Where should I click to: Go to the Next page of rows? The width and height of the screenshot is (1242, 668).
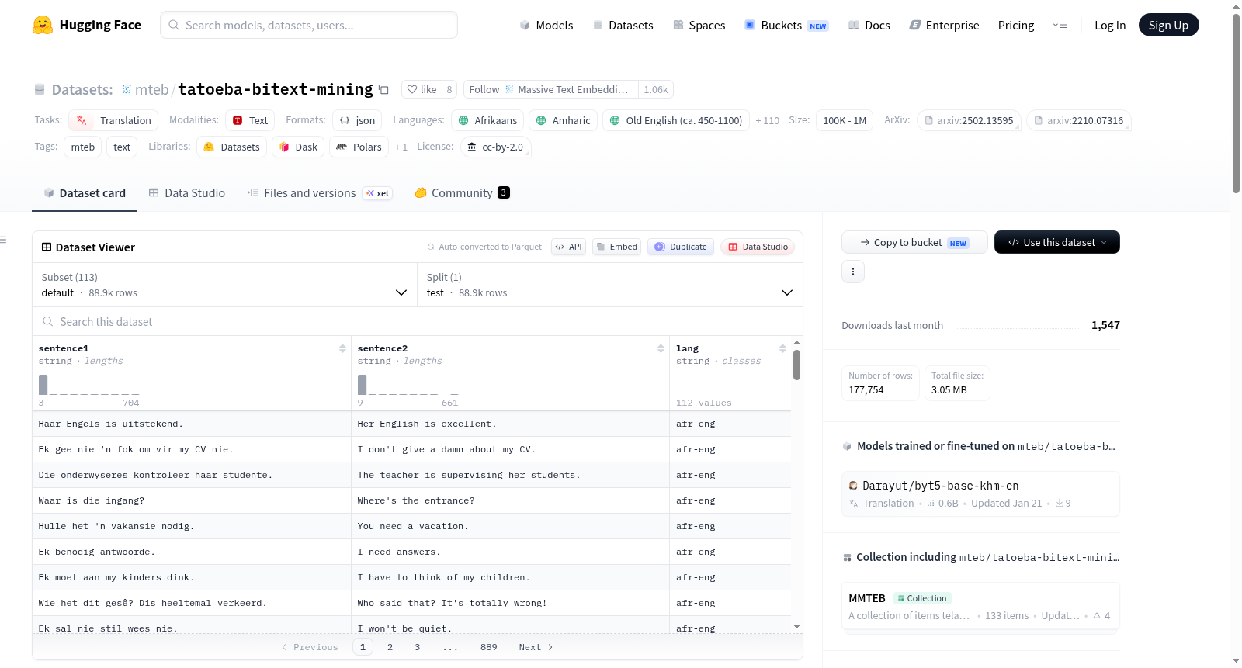click(536, 647)
